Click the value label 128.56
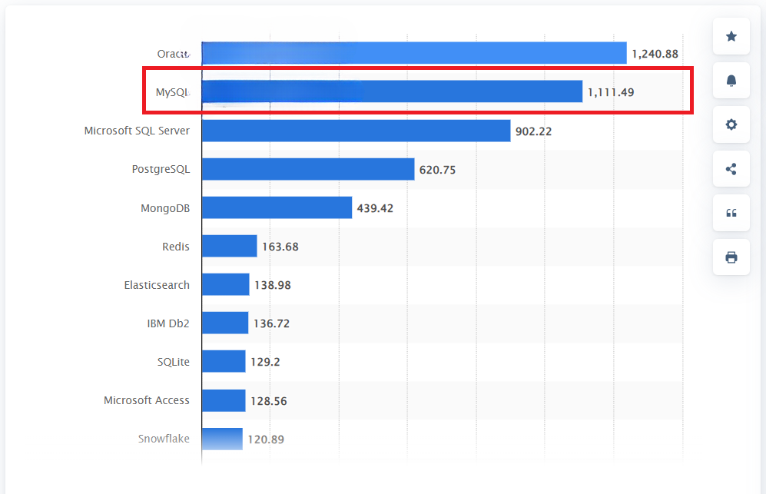The image size is (766, 494). 269,401
